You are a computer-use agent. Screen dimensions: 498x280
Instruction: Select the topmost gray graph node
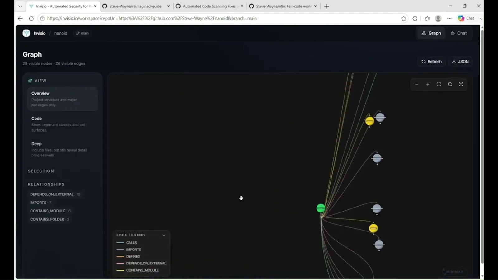(380, 118)
